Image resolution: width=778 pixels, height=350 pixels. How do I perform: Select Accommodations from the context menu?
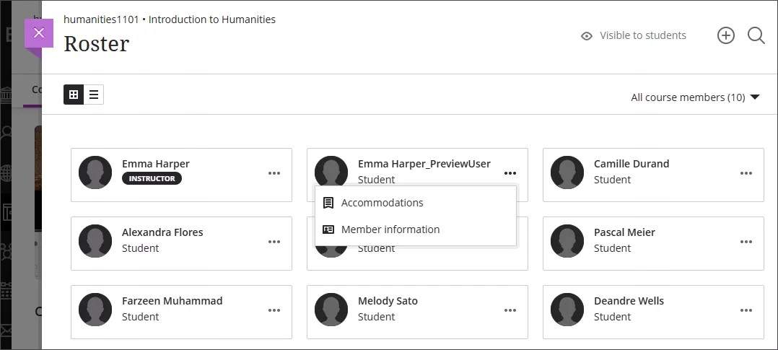point(382,203)
